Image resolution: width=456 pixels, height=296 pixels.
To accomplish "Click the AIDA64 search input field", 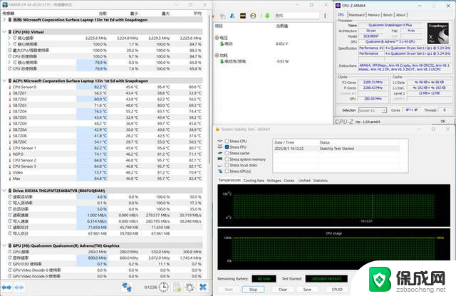I will point(296,16).
